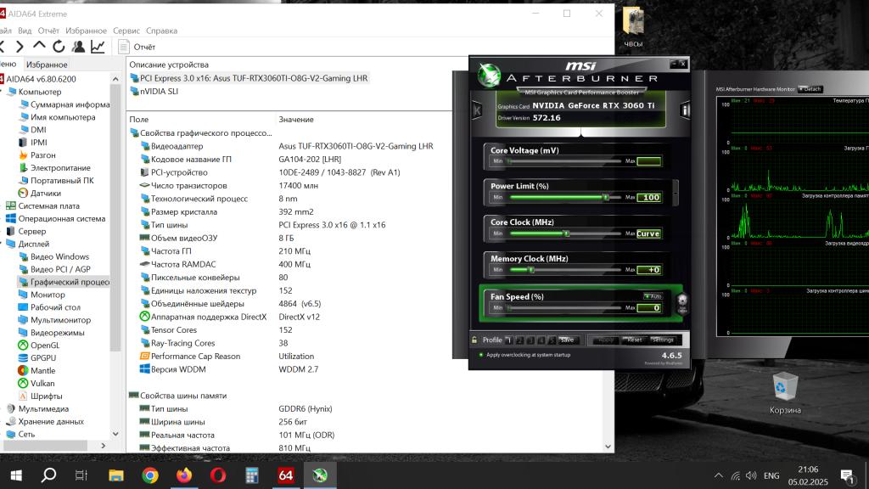Open Операционная система in the AIDA64 tree
Viewport: 869px width, 489px height.
coord(55,218)
